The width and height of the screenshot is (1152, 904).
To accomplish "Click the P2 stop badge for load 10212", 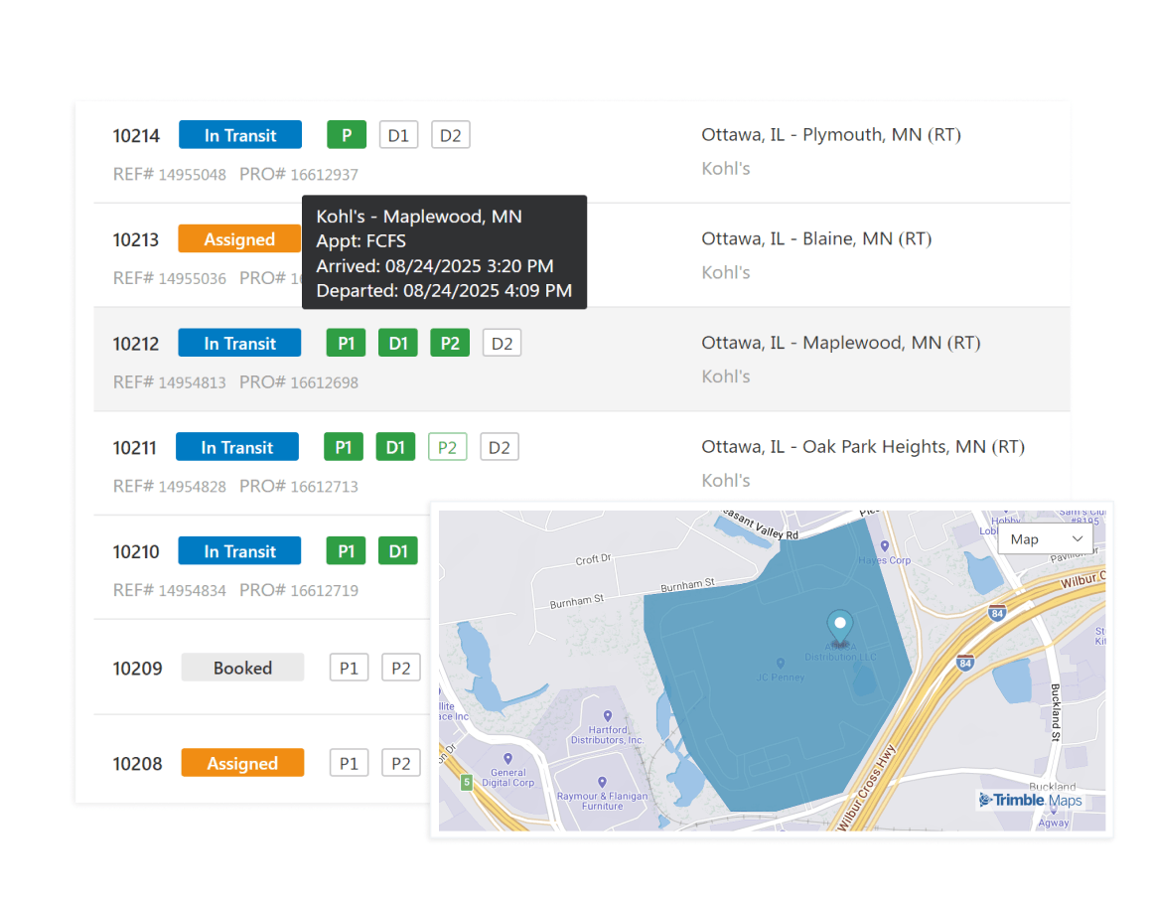I will coord(450,344).
